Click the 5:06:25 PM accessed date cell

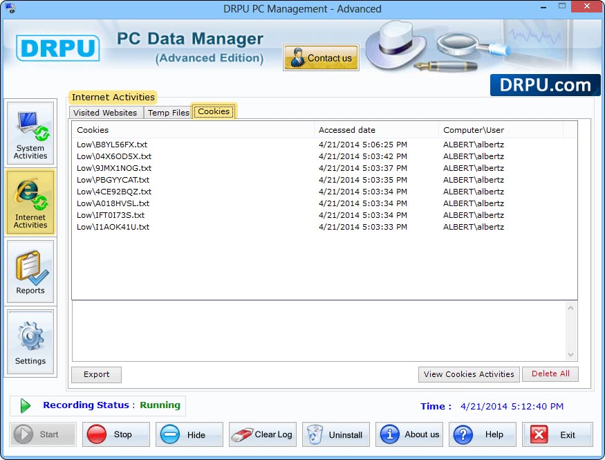click(363, 145)
